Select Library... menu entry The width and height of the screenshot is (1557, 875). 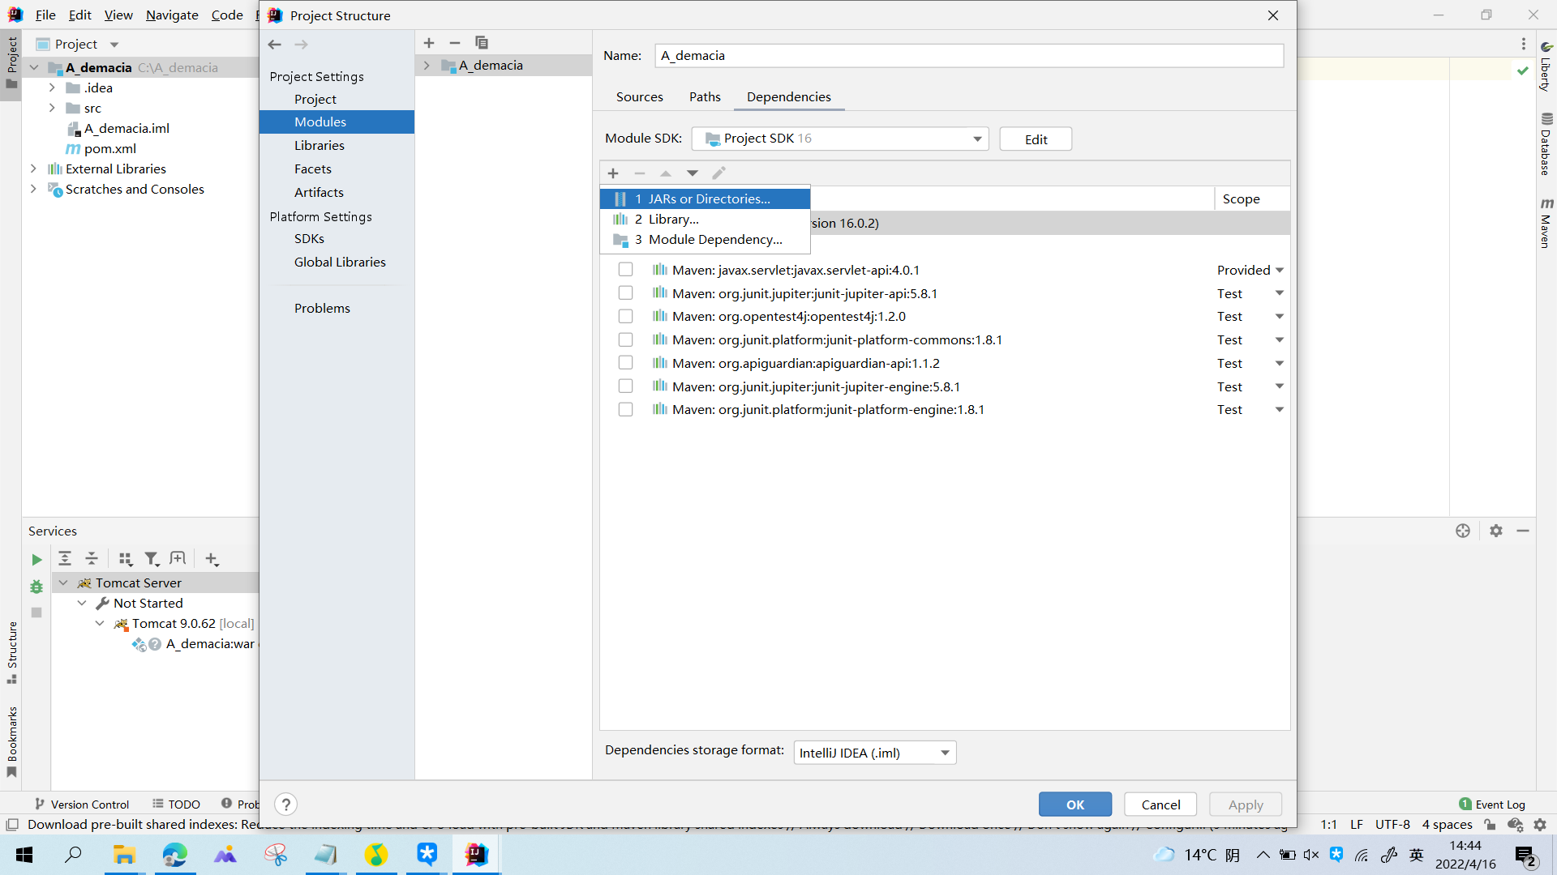[705, 219]
